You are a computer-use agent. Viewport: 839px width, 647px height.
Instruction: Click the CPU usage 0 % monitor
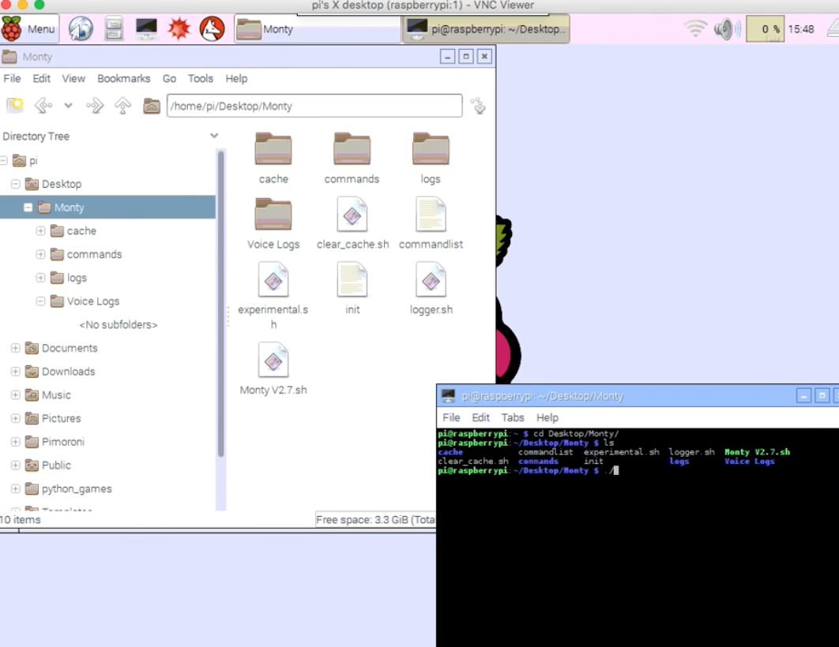pos(766,29)
